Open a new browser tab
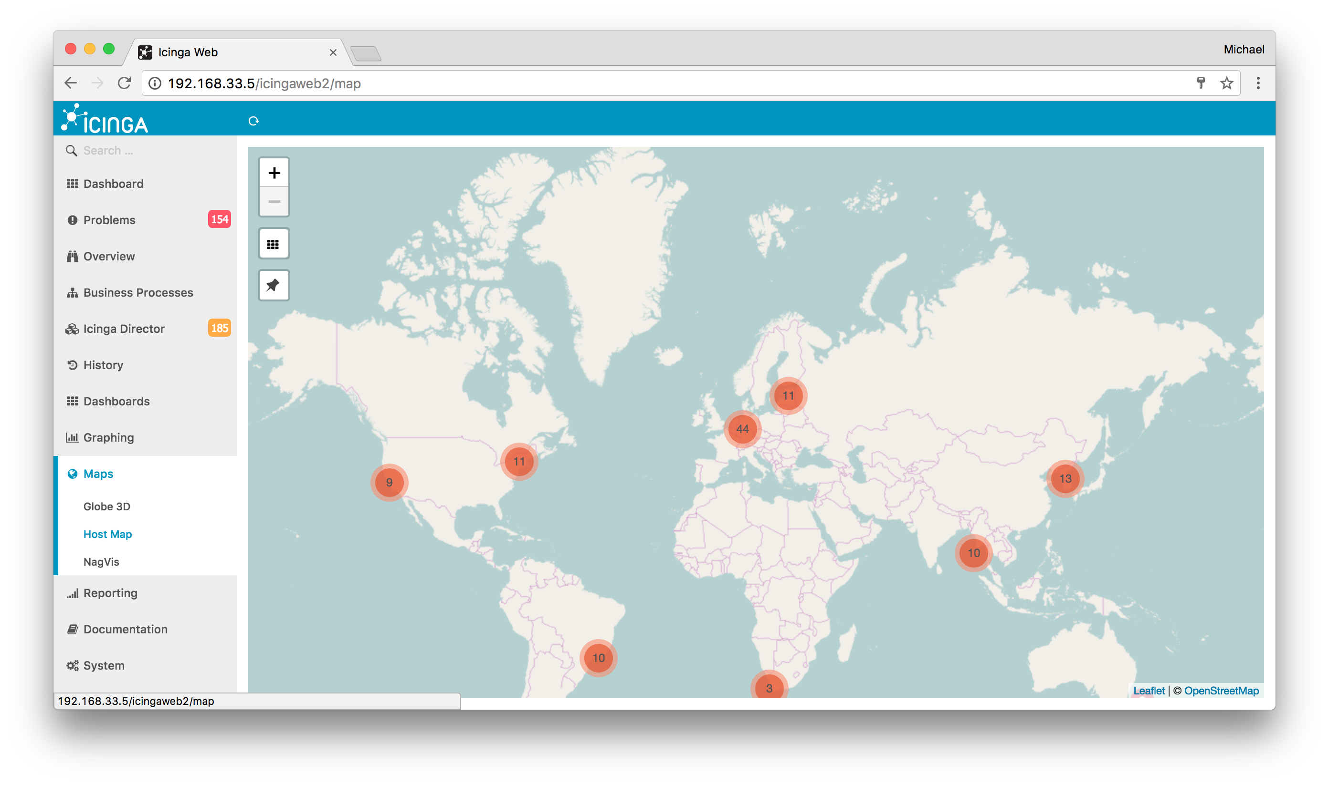 (x=366, y=53)
